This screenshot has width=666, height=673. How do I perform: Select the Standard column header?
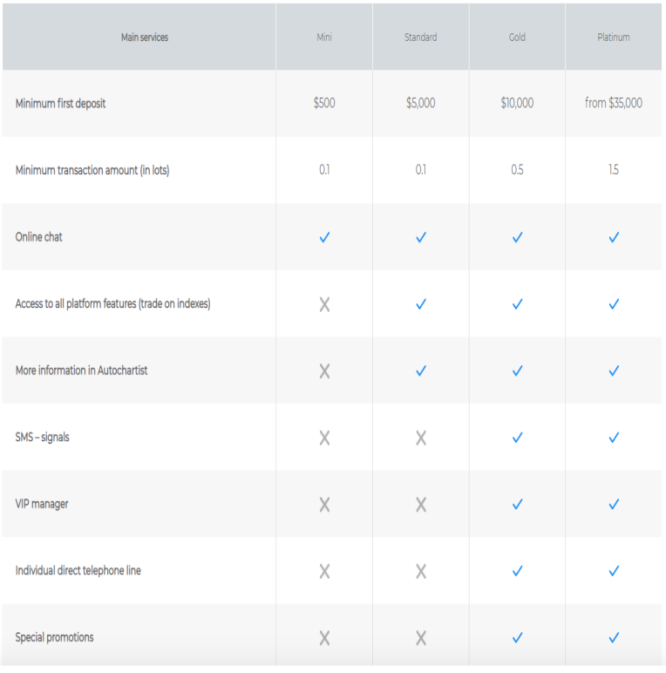click(x=421, y=37)
